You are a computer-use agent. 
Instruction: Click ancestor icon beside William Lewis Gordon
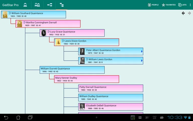[87, 59]
